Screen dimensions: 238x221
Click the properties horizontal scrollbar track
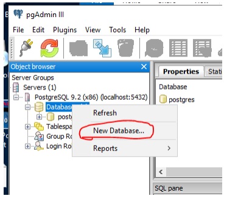[194, 172]
